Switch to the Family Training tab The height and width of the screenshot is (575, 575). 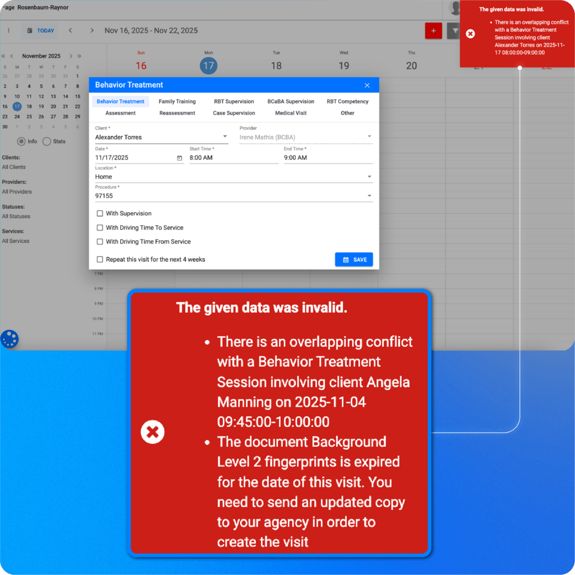pos(177,102)
